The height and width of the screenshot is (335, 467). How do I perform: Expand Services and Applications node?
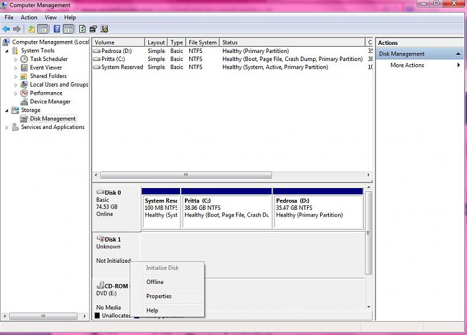(7, 128)
